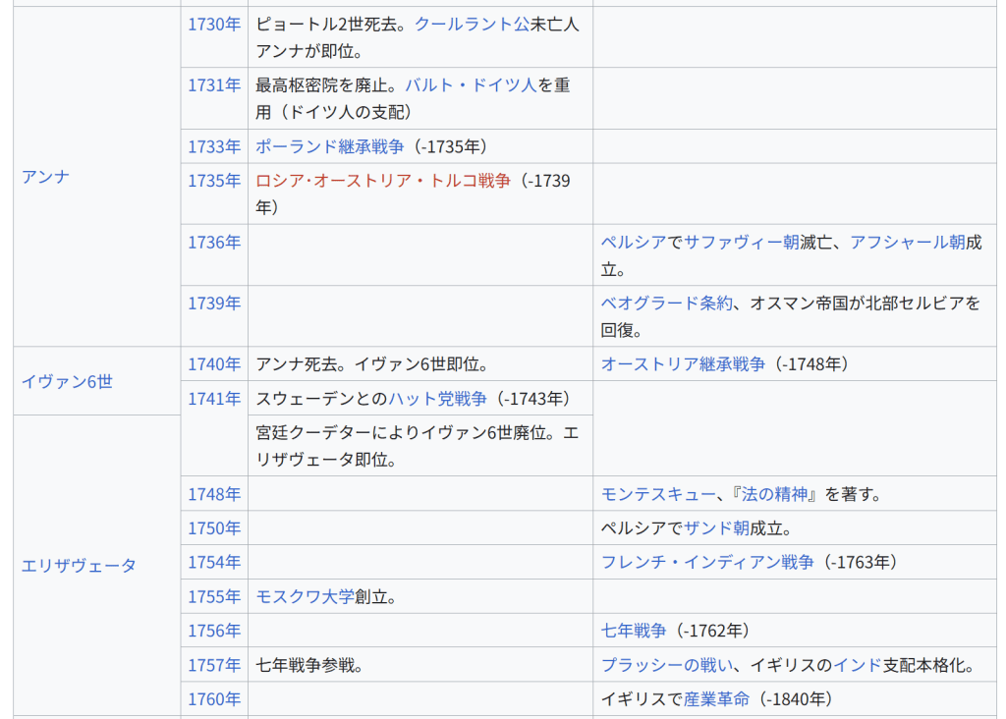Screen dimensions: 1006x719
Task: Open the プラッシーの戦い link
Action: click(x=666, y=665)
